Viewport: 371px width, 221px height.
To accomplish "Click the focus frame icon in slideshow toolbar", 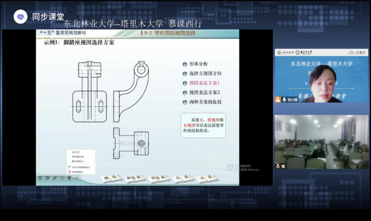I will [62, 178].
